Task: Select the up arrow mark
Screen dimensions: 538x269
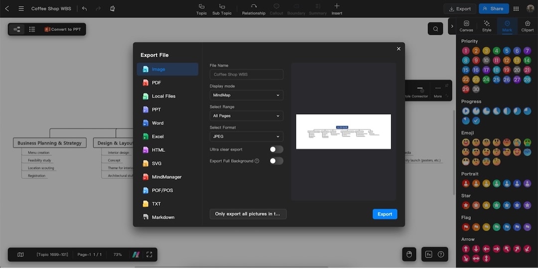Action: [x=466, y=249]
